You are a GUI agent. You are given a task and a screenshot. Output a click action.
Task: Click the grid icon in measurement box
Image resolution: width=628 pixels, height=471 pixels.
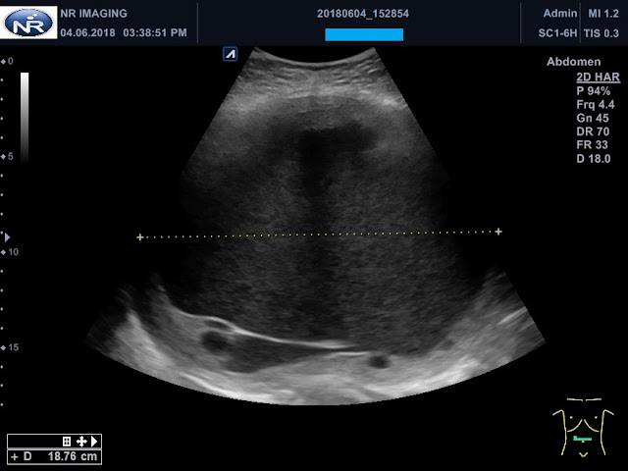[x=67, y=442]
